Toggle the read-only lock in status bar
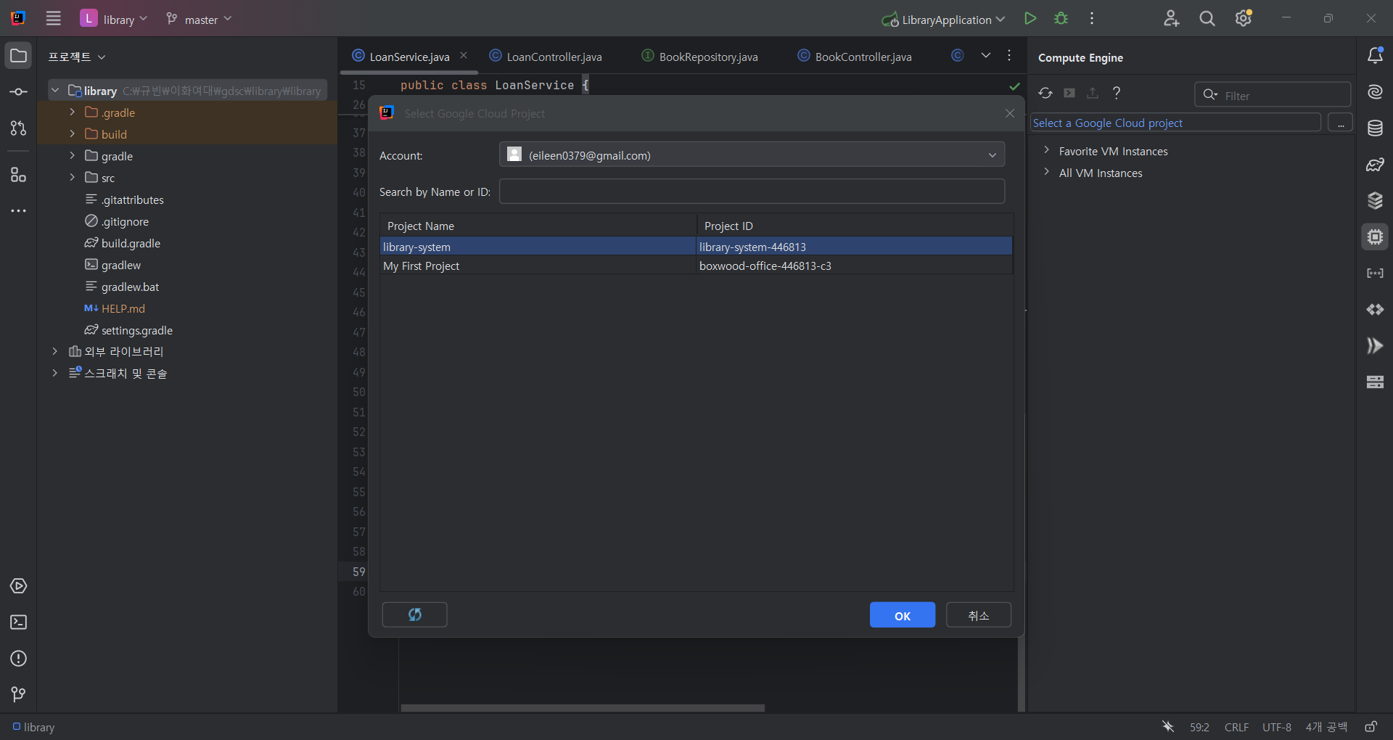The width and height of the screenshot is (1393, 740). click(x=1371, y=727)
